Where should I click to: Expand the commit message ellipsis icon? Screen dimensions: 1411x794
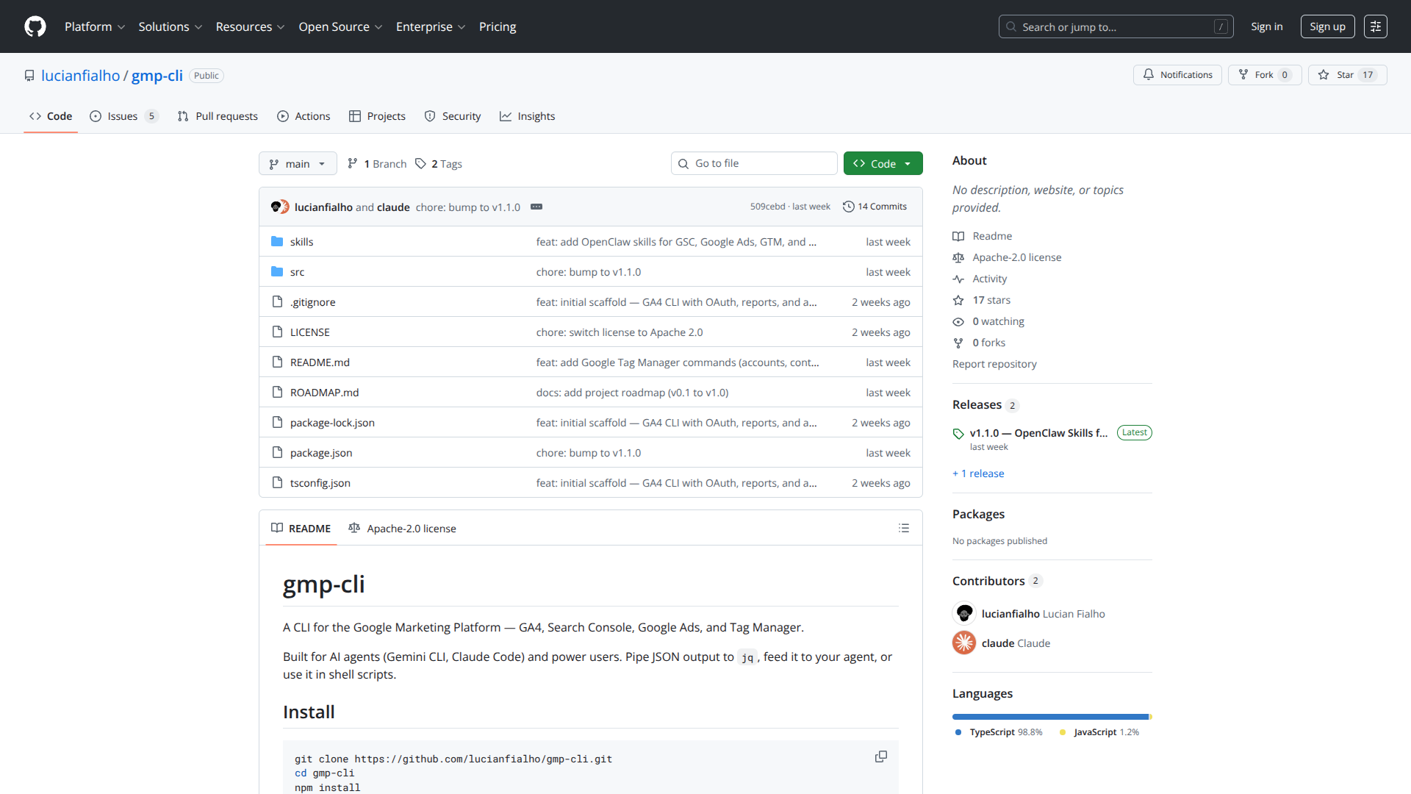536,207
